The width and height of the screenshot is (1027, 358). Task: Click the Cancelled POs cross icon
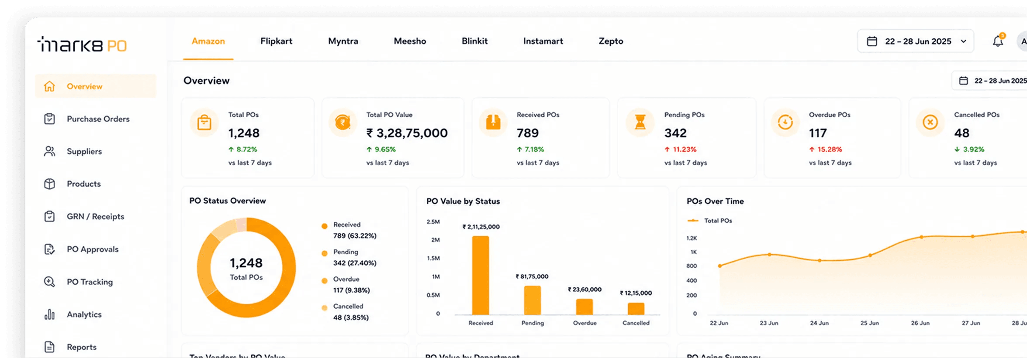(930, 123)
